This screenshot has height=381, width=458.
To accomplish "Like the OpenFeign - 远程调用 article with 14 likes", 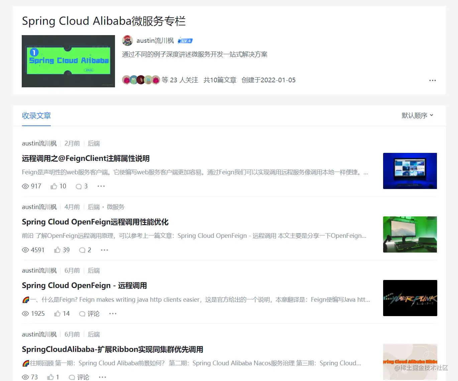I will 62,313.
